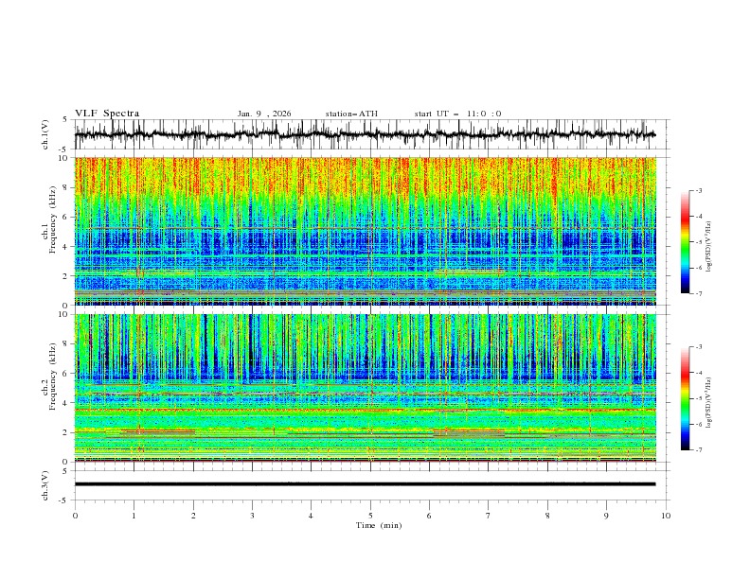Click the ch.3 flat voltage trace
Screen dimensions: 750x579
[365, 484]
